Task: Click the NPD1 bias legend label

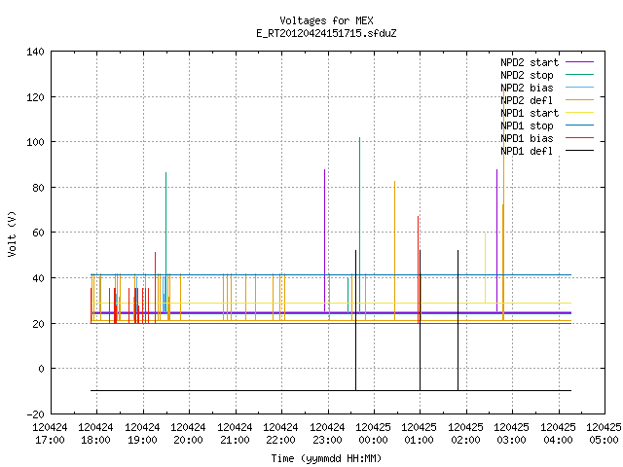Action: 527,138
